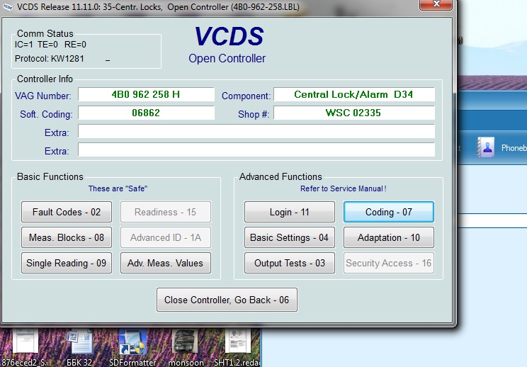Click the disabled Security Access - 16 button

pos(389,263)
